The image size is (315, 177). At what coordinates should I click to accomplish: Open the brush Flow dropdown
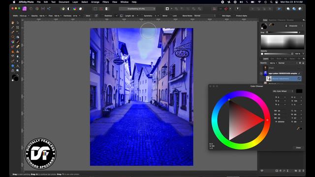click(x=61, y=16)
